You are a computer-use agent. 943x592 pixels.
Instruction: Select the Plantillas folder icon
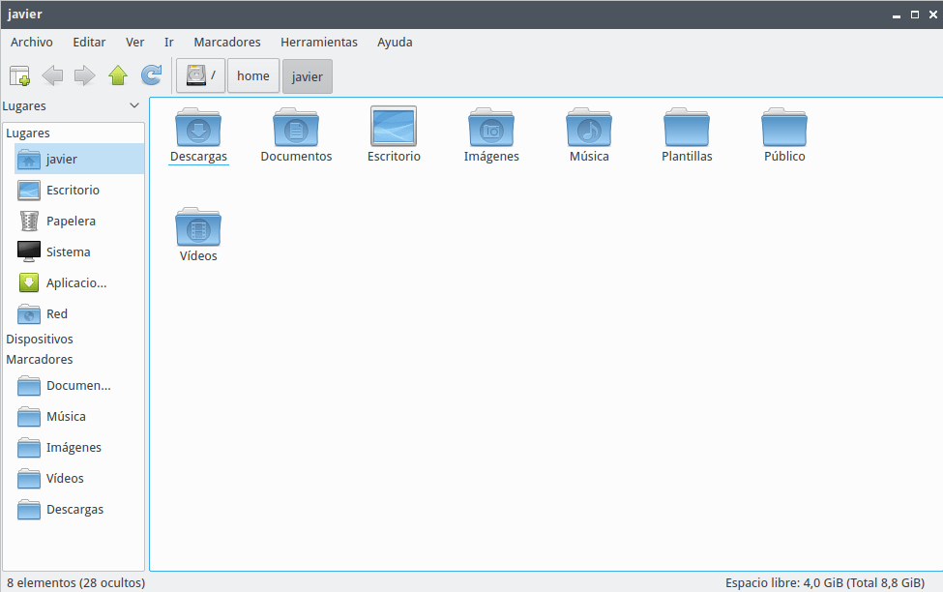coord(687,127)
